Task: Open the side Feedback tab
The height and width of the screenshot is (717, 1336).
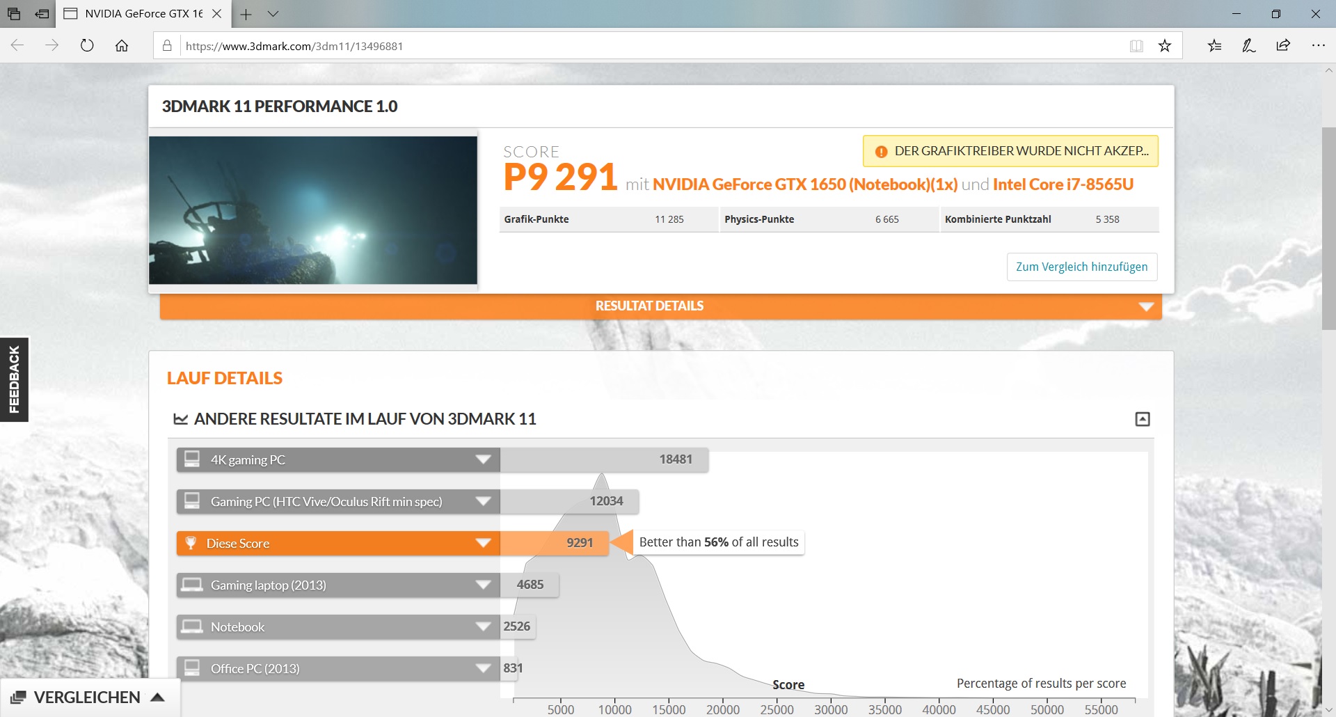Action: click(14, 379)
